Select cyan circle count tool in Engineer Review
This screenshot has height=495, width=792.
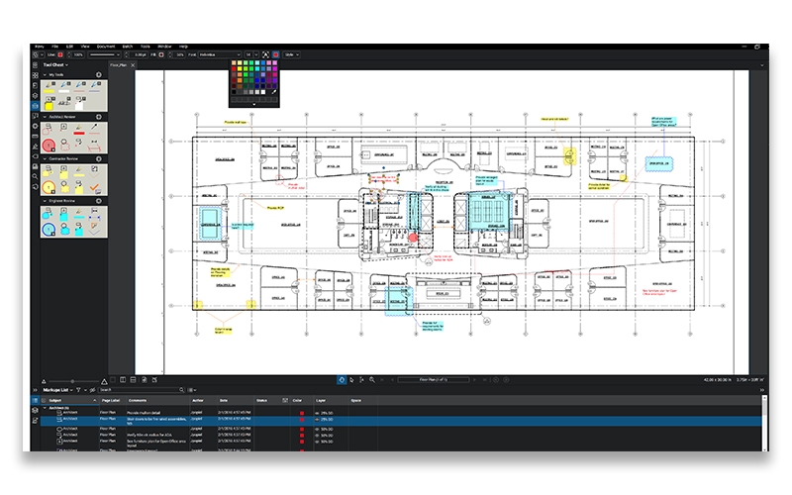pos(49,230)
